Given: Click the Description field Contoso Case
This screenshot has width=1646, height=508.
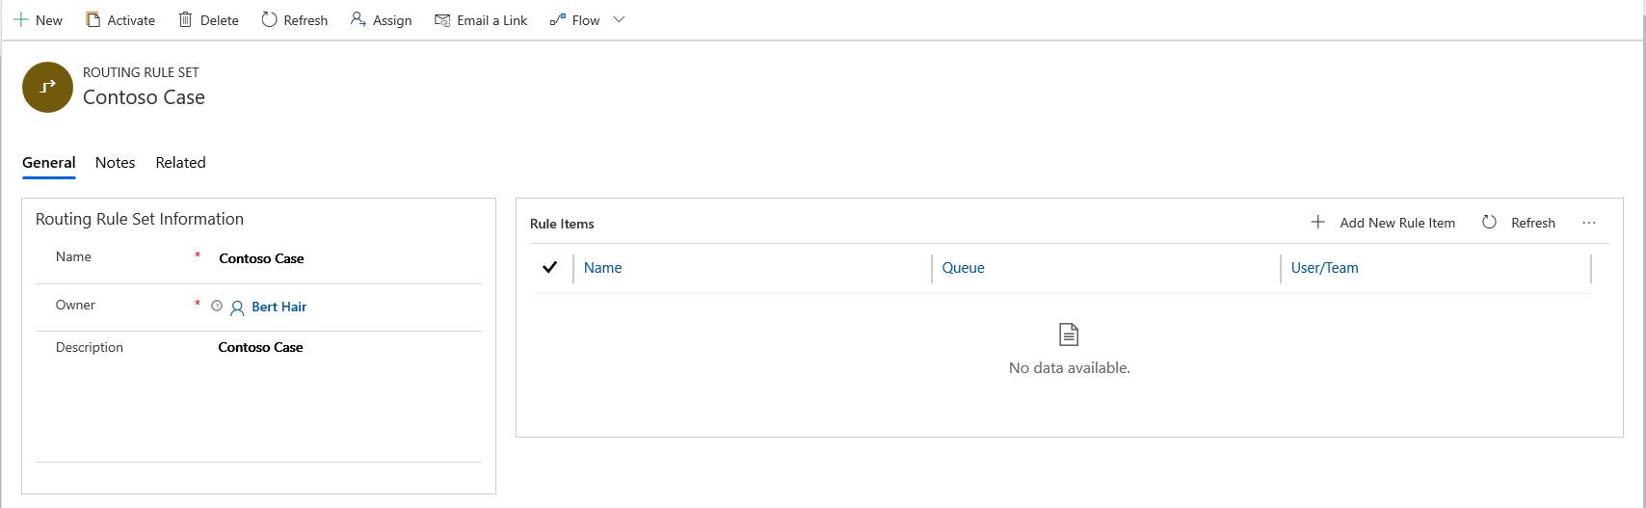Looking at the screenshot, I should tap(260, 347).
